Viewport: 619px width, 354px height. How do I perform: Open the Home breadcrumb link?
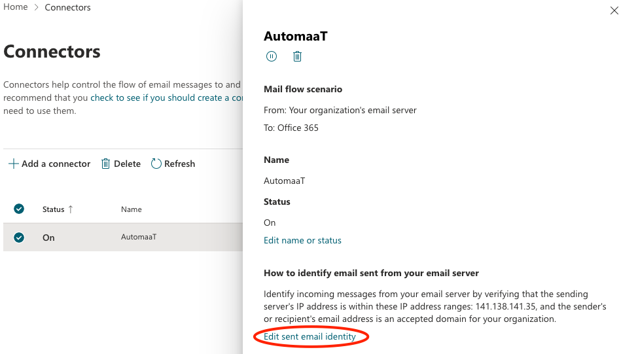[16, 7]
